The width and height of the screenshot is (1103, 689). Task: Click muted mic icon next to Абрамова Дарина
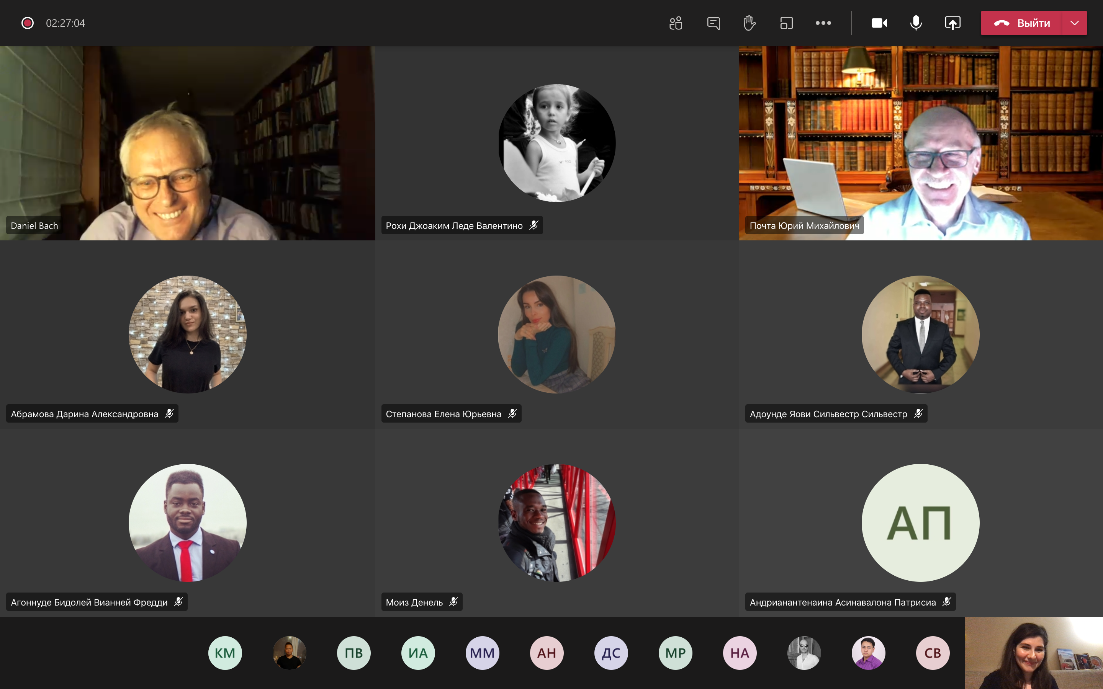click(x=169, y=413)
